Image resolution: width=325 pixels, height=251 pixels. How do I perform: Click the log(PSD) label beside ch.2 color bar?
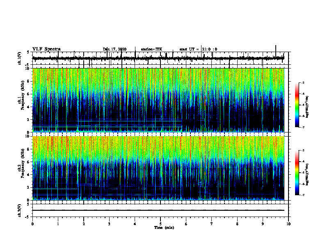tap(307, 174)
